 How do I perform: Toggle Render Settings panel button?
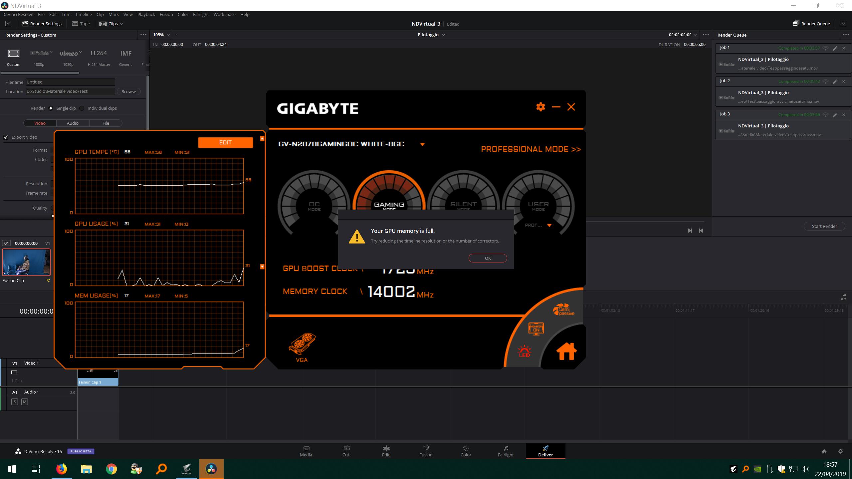[42, 24]
